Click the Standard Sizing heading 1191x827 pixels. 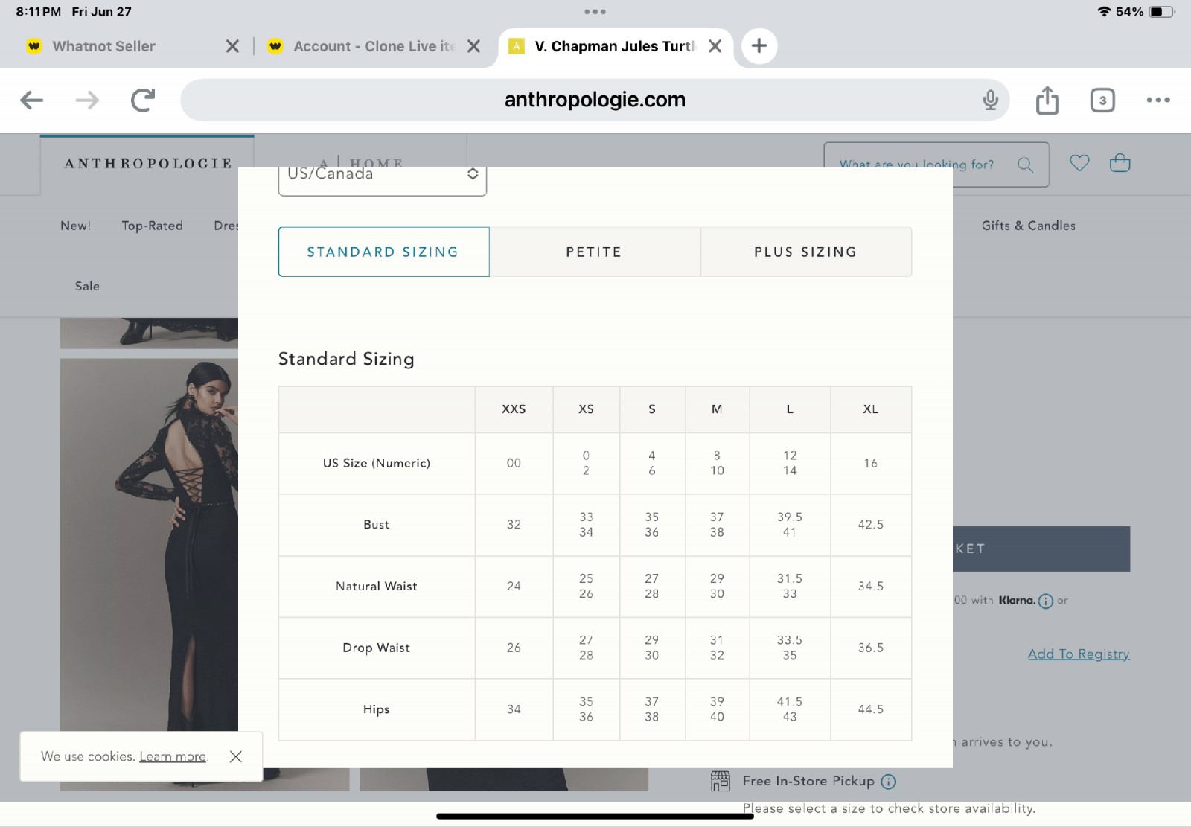click(x=346, y=359)
